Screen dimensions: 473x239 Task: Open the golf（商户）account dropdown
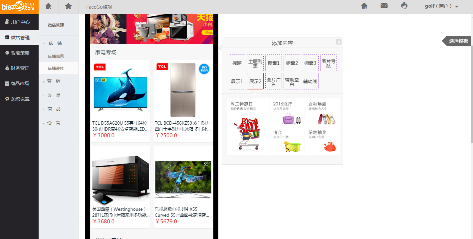point(441,6)
